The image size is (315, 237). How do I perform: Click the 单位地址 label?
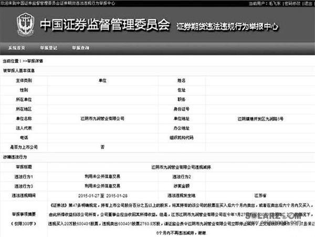[182, 118]
